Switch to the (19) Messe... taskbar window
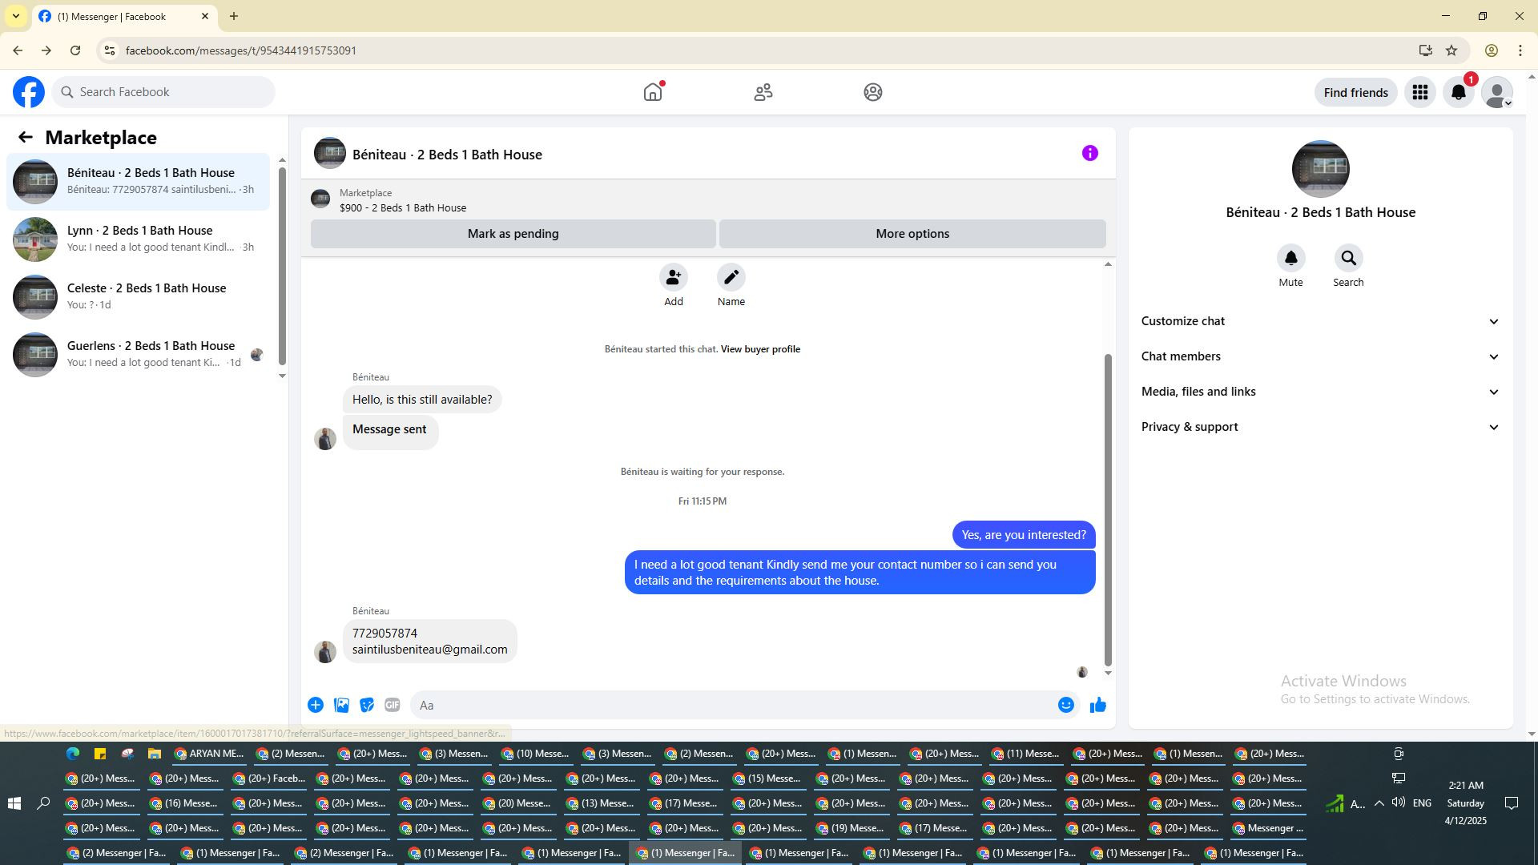This screenshot has width=1538, height=865. [850, 828]
